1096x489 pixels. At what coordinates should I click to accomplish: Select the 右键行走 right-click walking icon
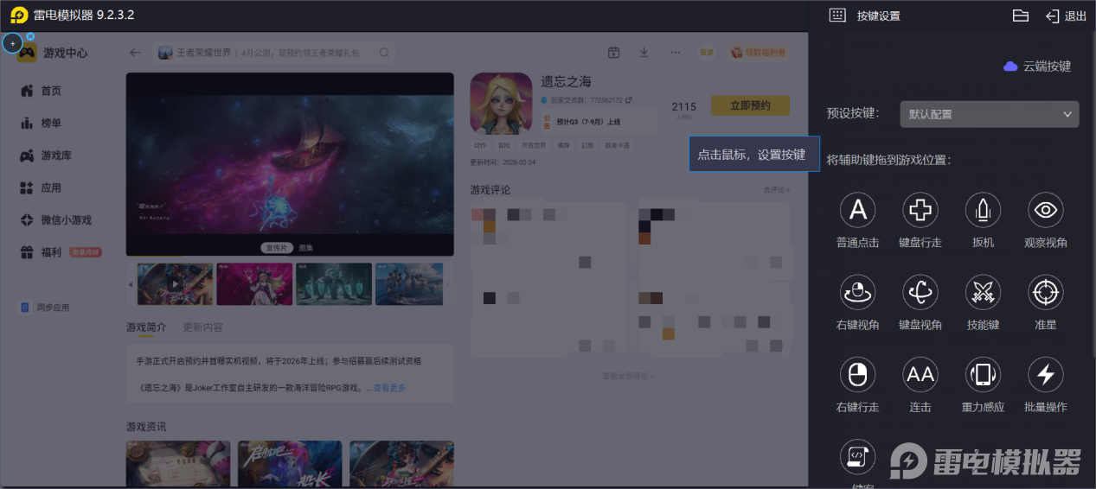click(x=858, y=374)
